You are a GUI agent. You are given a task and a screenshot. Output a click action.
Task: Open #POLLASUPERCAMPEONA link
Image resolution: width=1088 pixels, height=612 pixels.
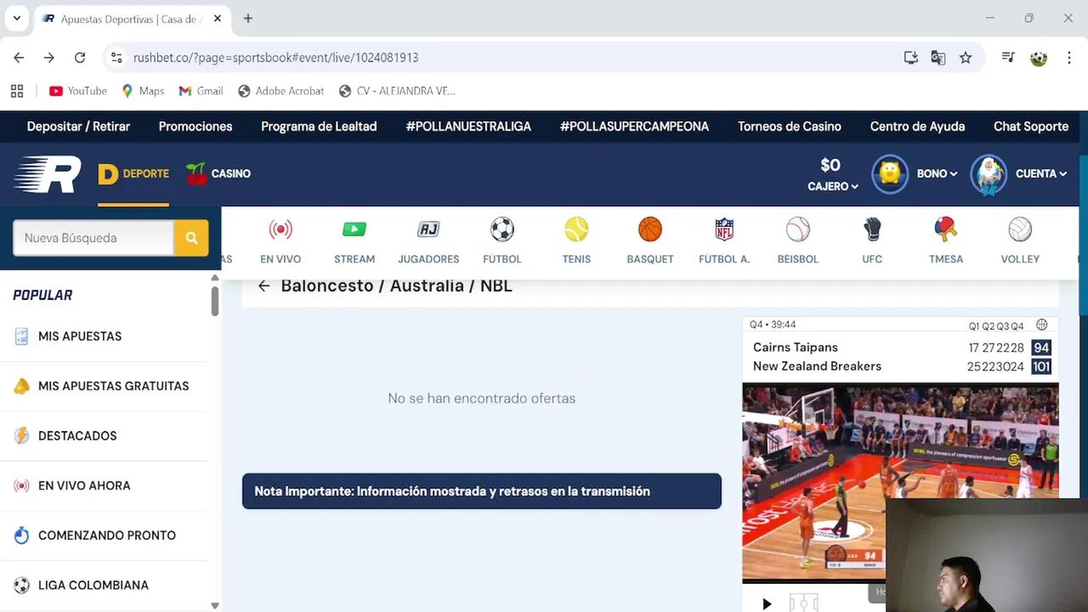[634, 127]
